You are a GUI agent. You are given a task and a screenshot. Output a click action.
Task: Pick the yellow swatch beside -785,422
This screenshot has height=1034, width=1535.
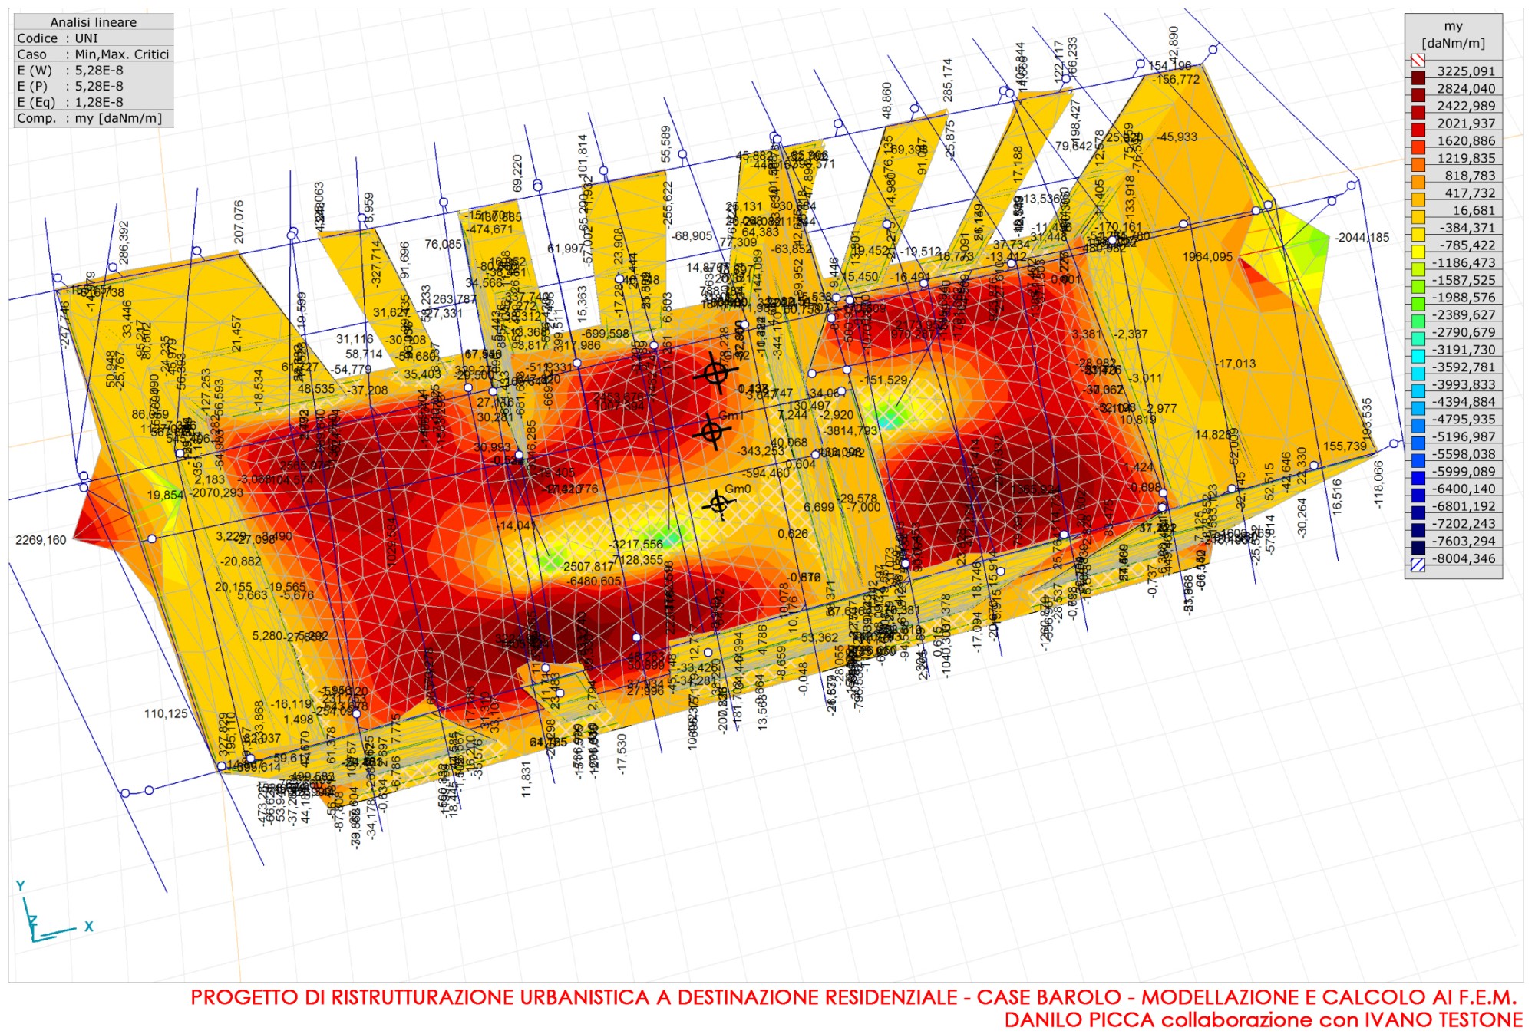click(x=1418, y=252)
